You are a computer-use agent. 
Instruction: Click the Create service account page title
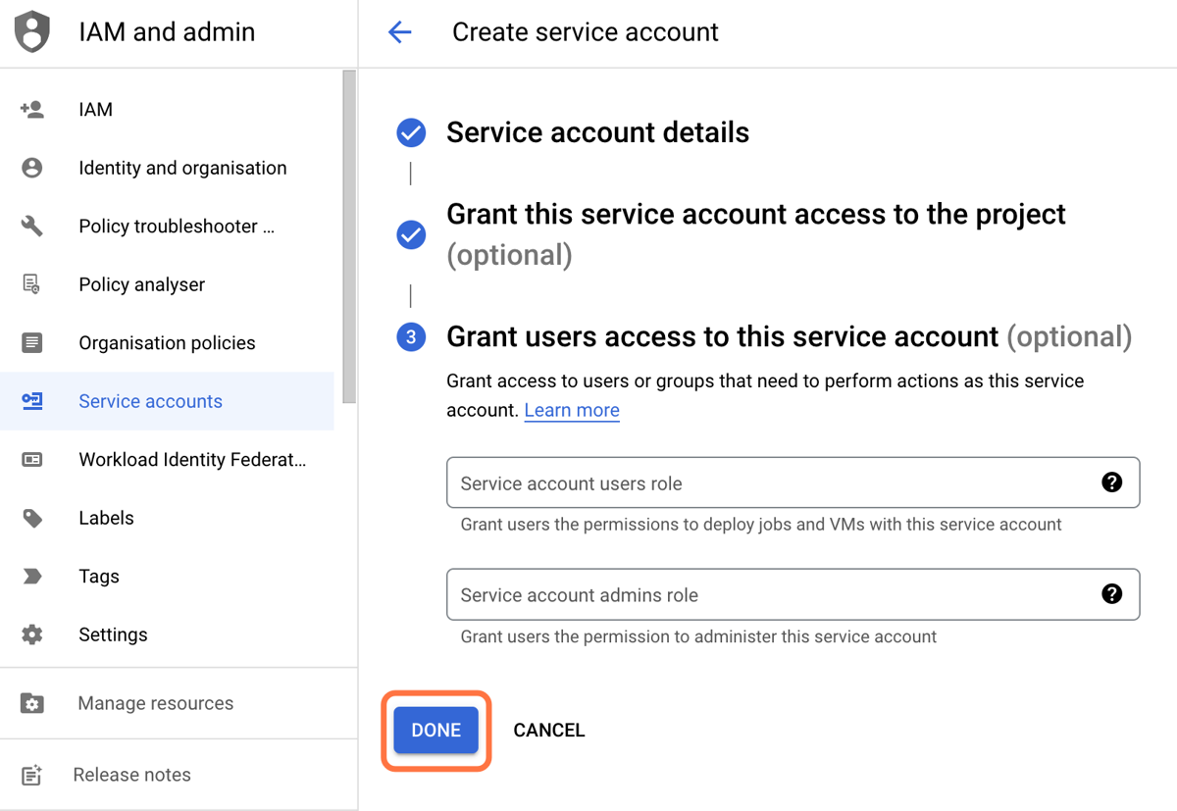(x=586, y=32)
